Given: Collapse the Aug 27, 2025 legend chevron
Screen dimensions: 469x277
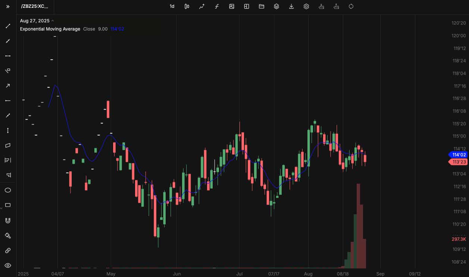Looking at the screenshot, I should (53, 21).
